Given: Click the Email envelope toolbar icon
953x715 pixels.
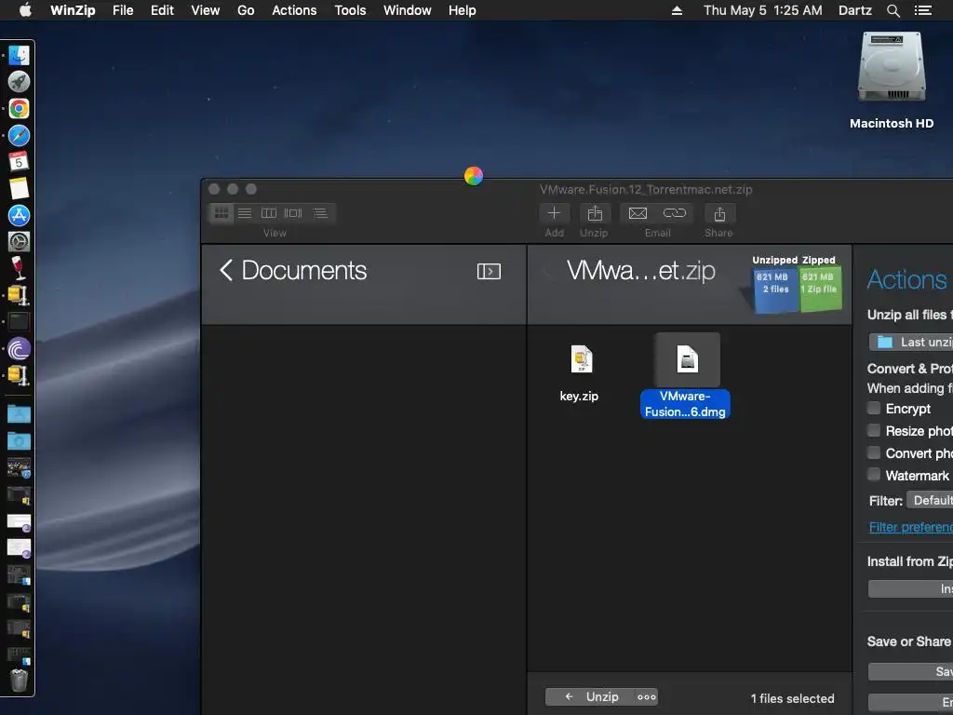Looking at the screenshot, I should [638, 213].
